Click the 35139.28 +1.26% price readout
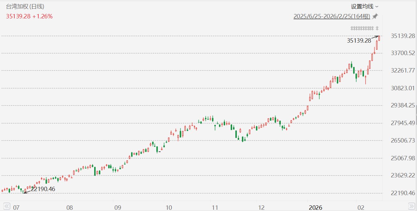The image size is (417, 211). pyautogui.click(x=29, y=16)
